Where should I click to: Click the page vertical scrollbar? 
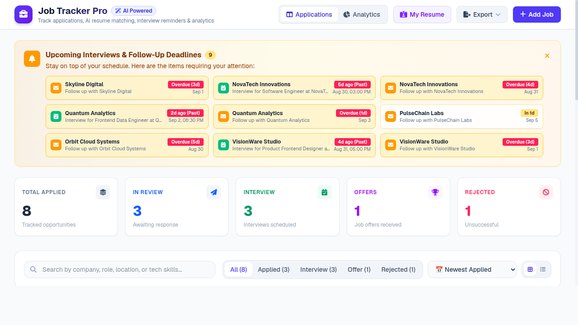coord(576,50)
